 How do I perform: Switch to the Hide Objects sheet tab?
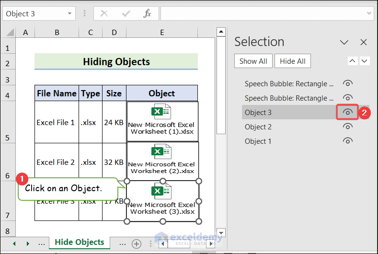coord(79,242)
